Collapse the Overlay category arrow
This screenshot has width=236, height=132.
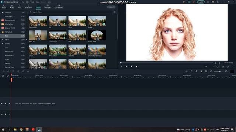(x=3, y=44)
